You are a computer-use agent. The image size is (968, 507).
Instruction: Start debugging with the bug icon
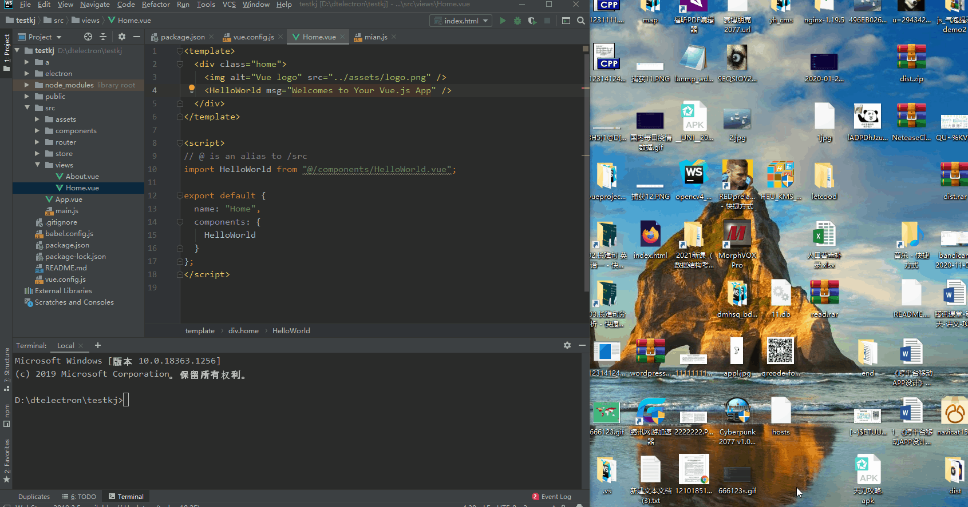click(517, 21)
